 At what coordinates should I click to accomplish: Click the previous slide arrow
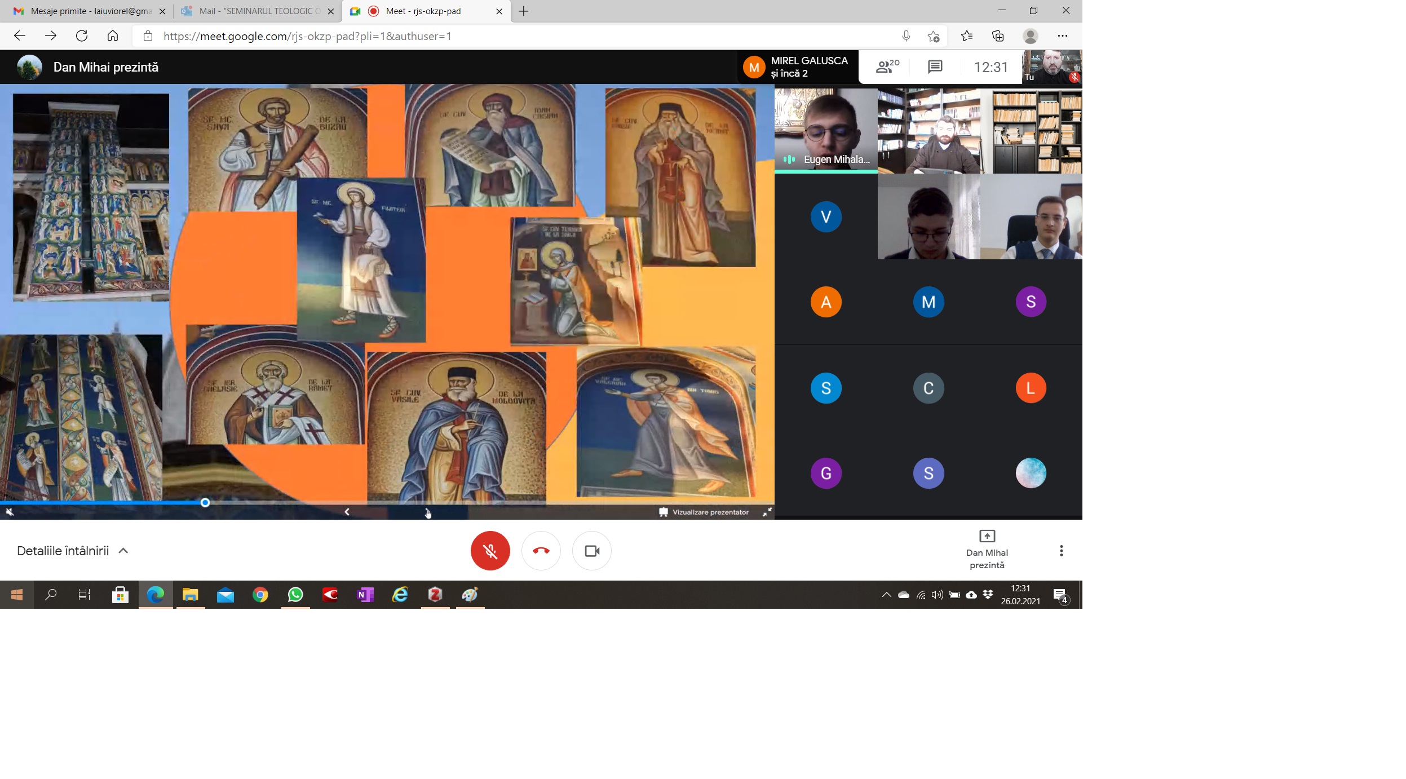click(347, 512)
